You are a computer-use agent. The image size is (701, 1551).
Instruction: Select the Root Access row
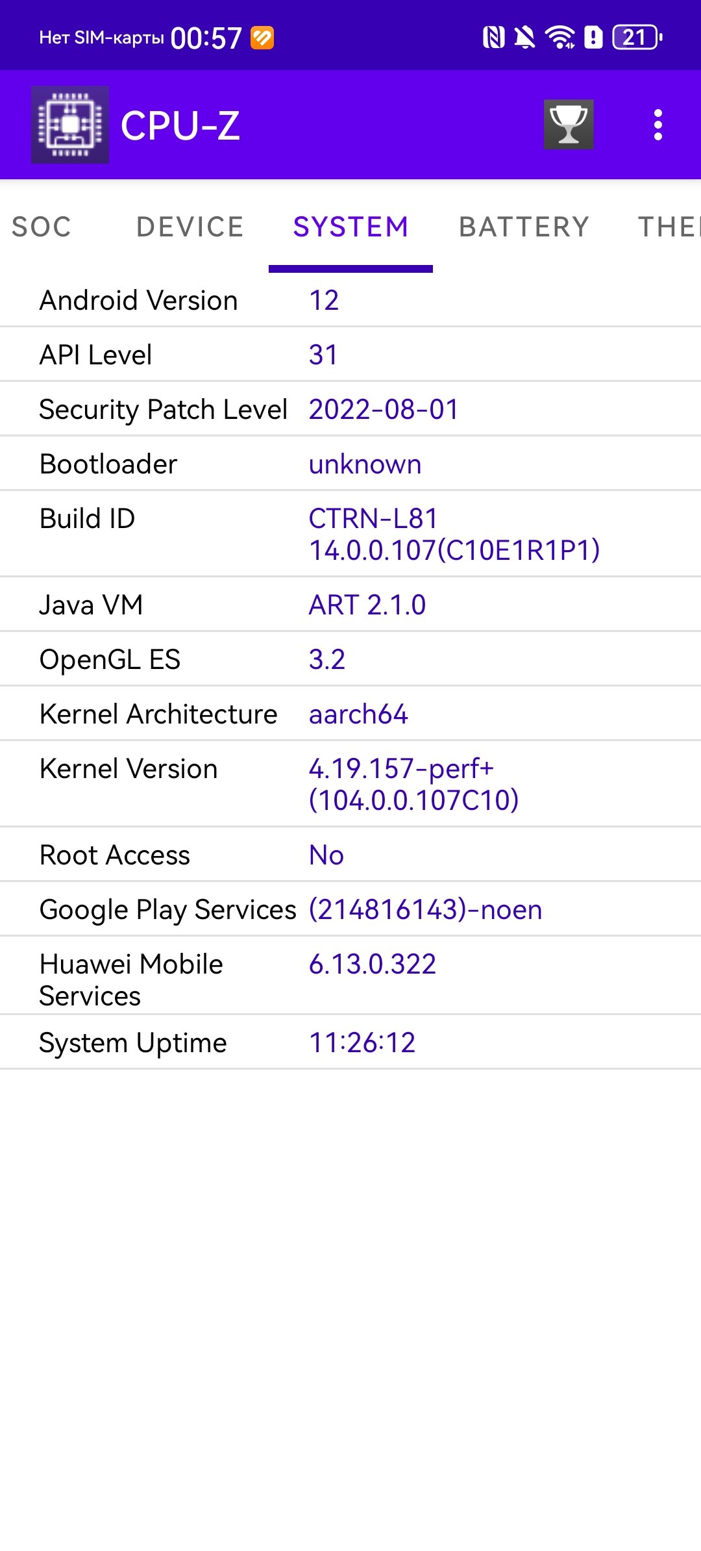click(x=350, y=855)
